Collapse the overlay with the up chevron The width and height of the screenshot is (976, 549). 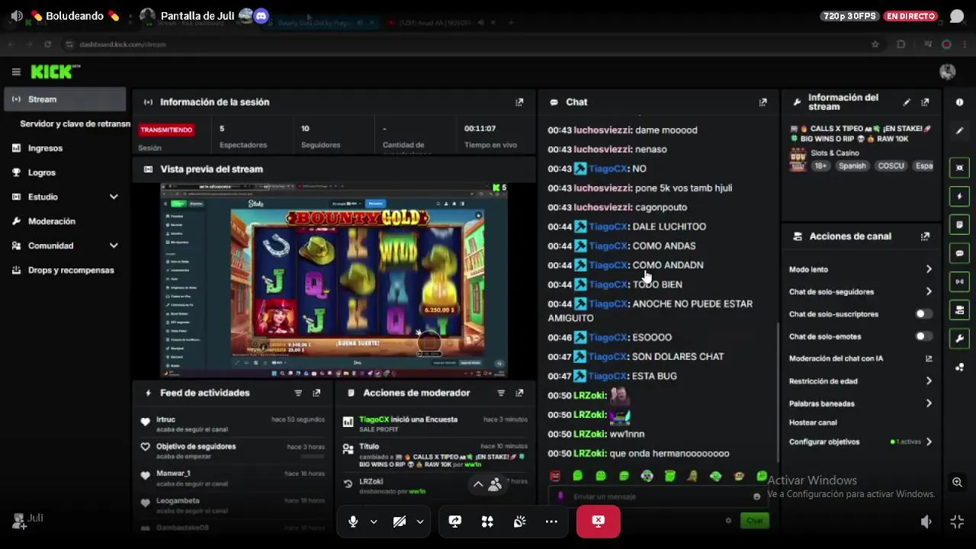tap(478, 484)
